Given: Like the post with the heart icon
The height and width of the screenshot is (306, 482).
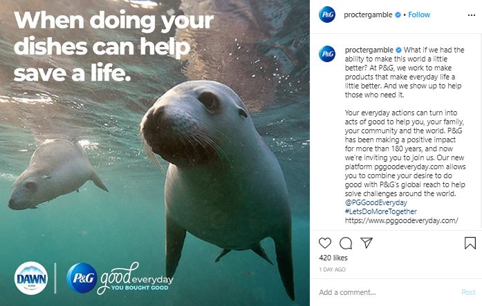Looking at the screenshot, I should [324, 243].
